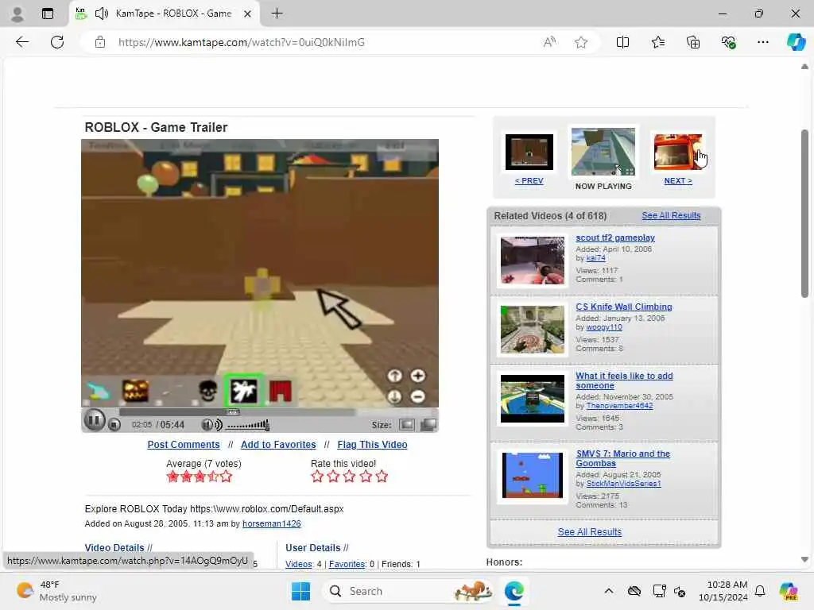Open Read aloud in the address bar

point(549,42)
